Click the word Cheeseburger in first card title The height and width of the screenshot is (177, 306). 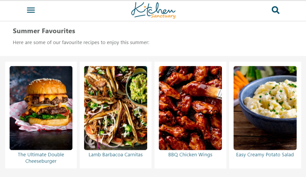point(41,161)
